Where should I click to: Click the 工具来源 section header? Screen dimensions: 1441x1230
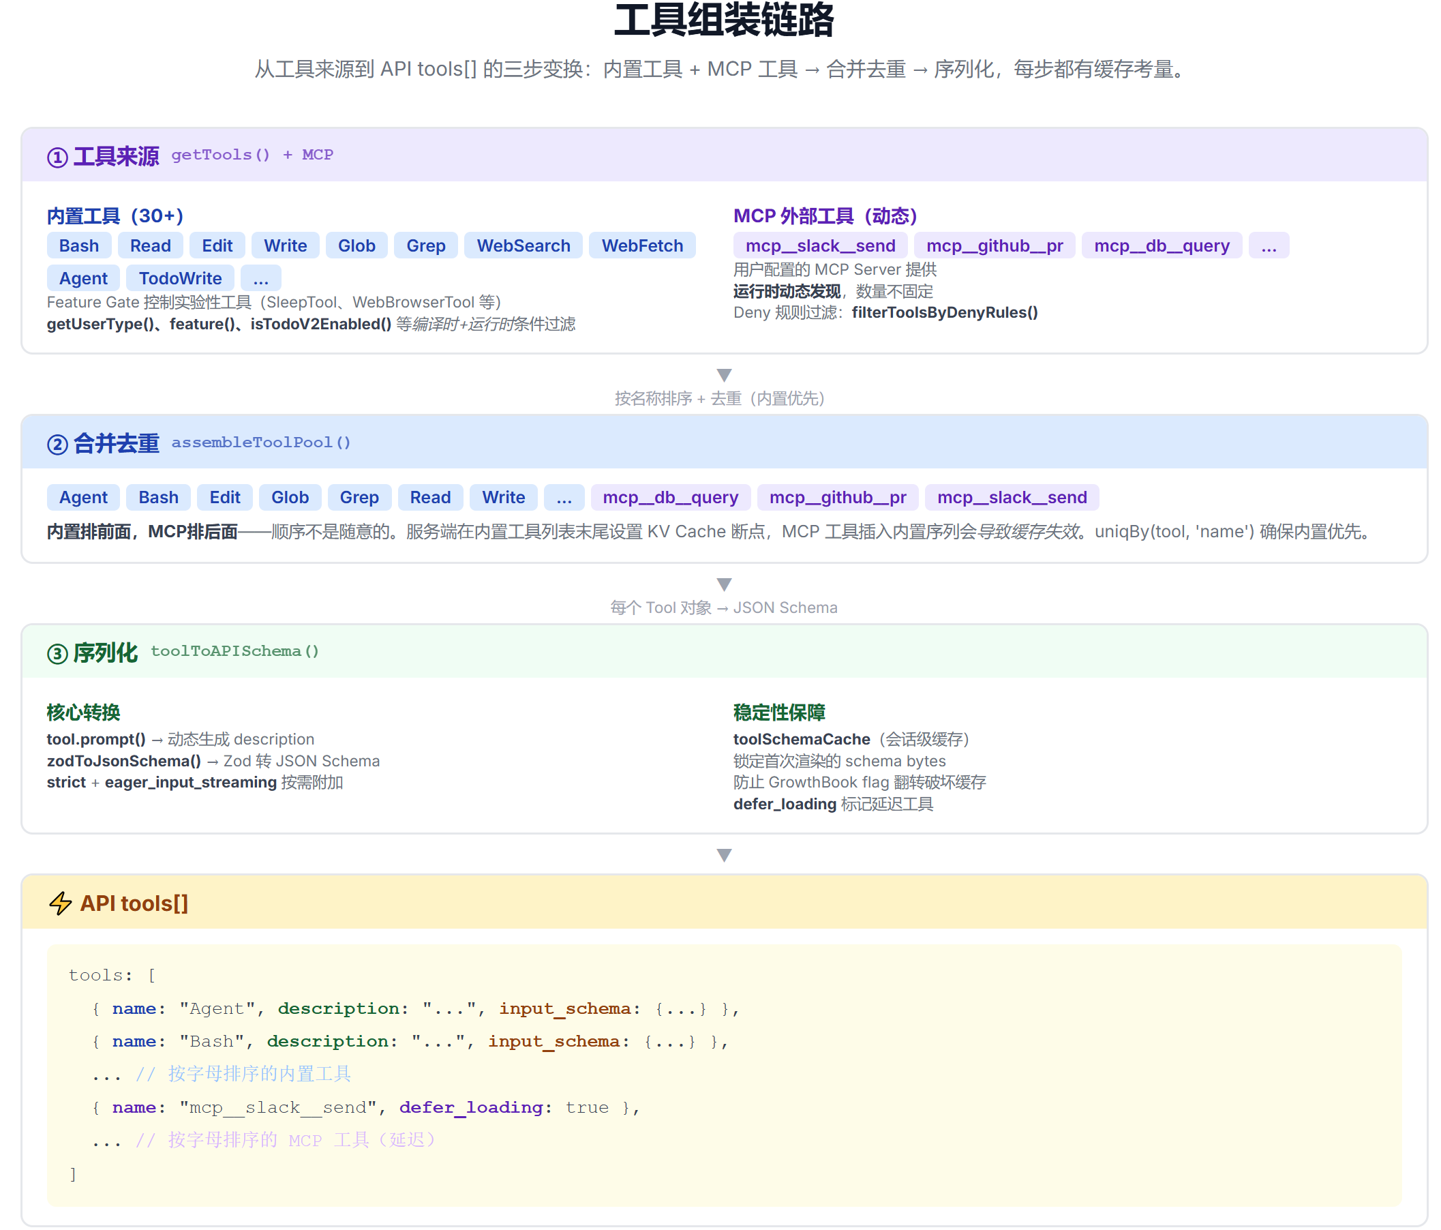(116, 156)
